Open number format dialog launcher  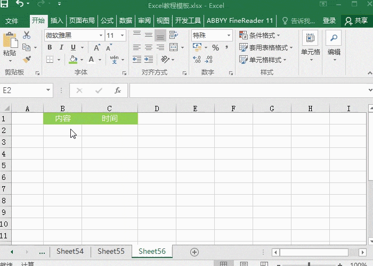(x=231, y=73)
